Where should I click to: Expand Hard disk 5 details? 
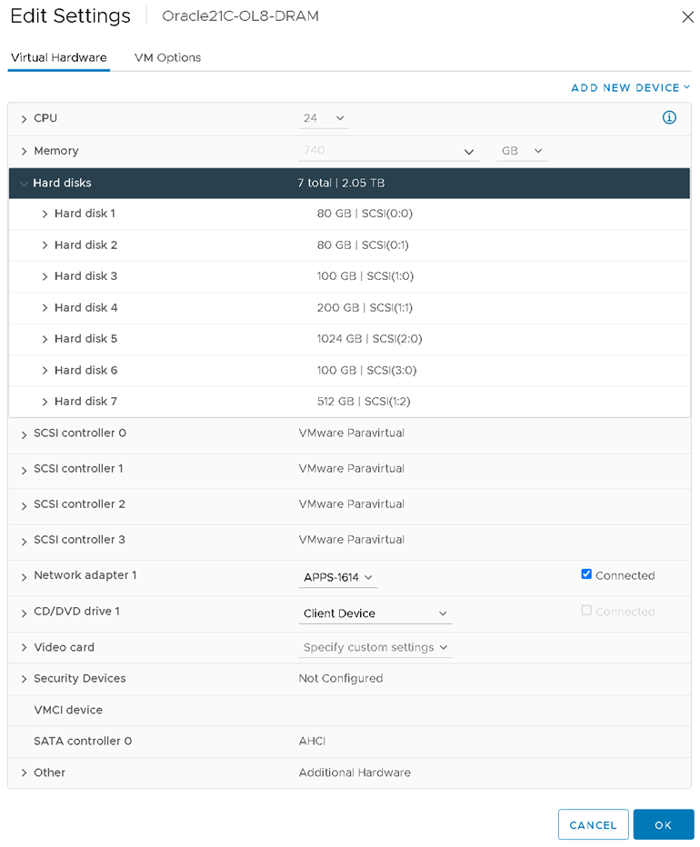[x=45, y=339]
